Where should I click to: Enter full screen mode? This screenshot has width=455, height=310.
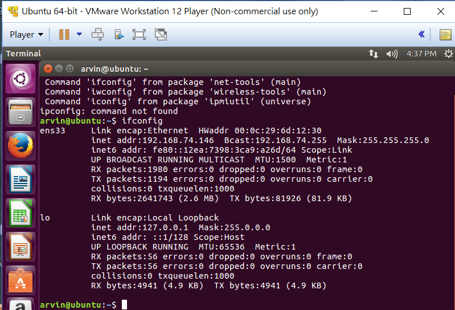139,35
